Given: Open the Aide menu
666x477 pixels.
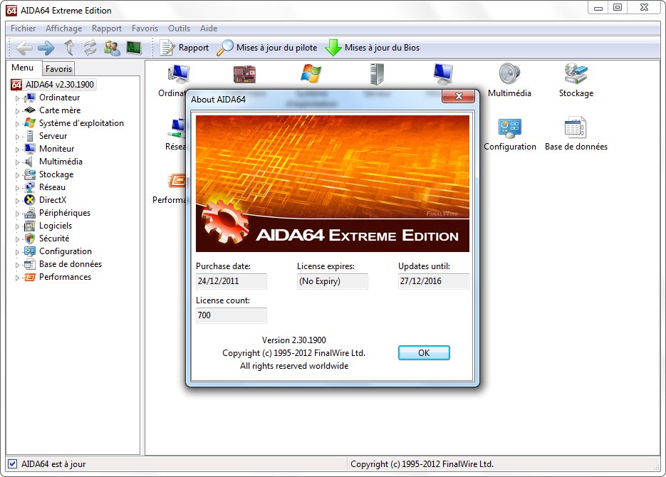Looking at the screenshot, I should [208, 28].
